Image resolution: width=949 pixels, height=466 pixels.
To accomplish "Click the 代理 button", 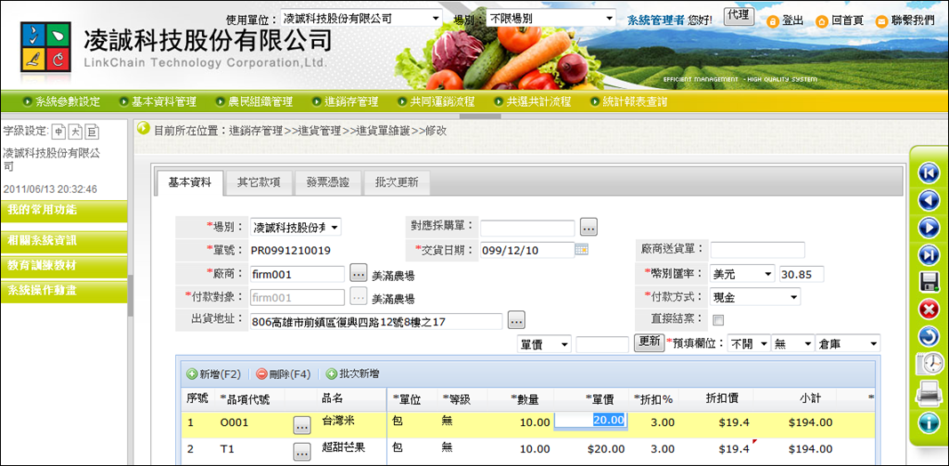I will [x=739, y=16].
